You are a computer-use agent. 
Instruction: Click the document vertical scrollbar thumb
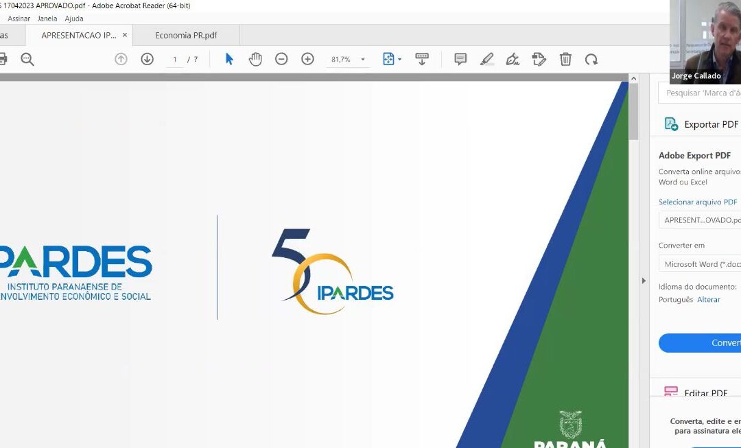click(x=634, y=112)
